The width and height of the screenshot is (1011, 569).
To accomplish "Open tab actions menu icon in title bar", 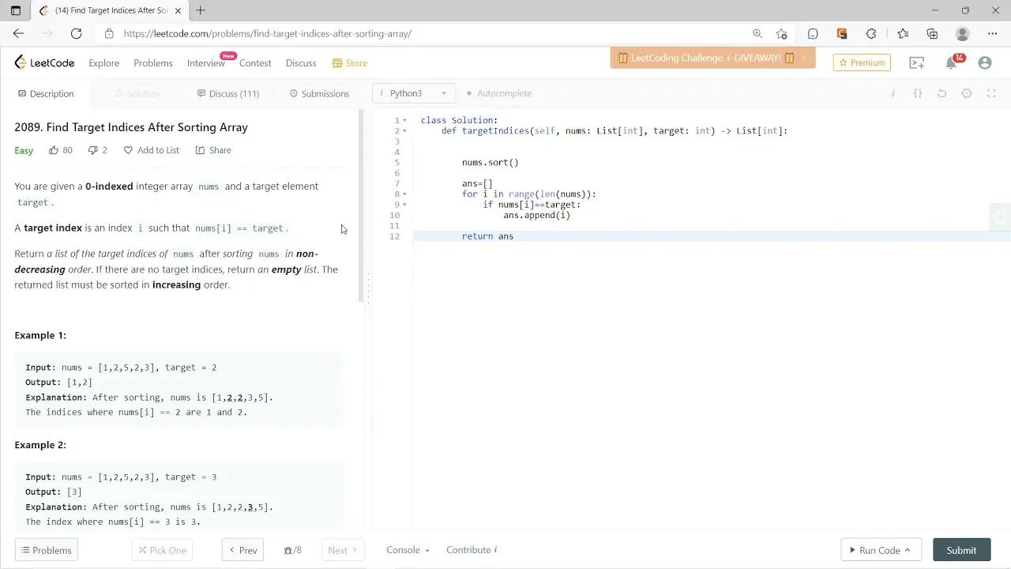I will (x=15, y=10).
